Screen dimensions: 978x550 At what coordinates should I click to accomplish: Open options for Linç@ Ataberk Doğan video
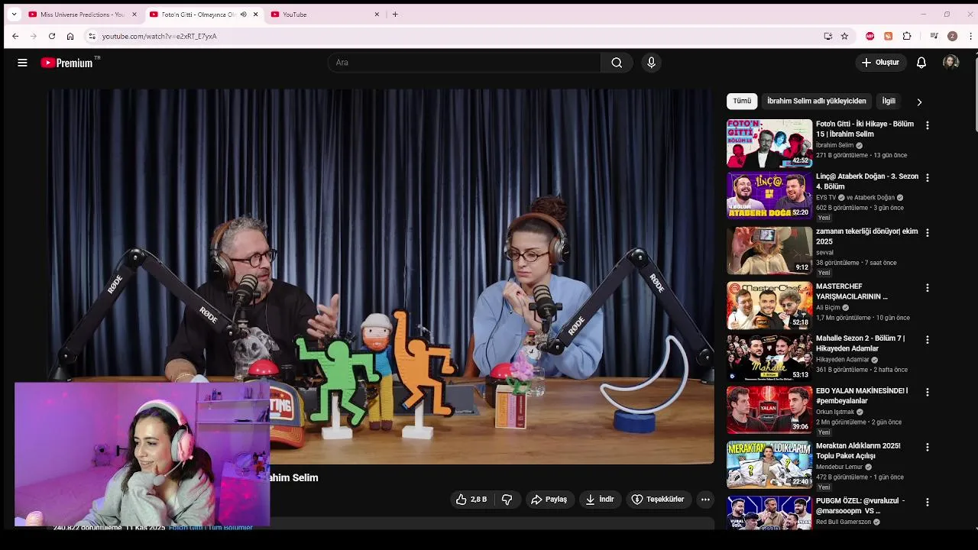(x=928, y=177)
